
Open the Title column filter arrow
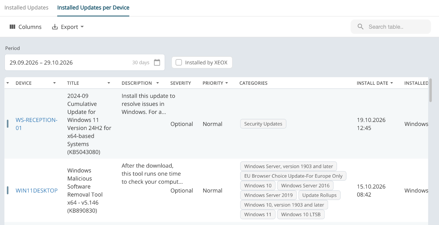pos(109,83)
